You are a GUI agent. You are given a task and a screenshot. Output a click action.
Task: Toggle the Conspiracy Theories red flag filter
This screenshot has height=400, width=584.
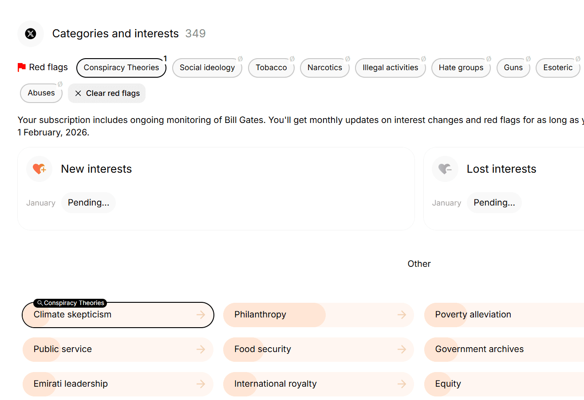[121, 68]
